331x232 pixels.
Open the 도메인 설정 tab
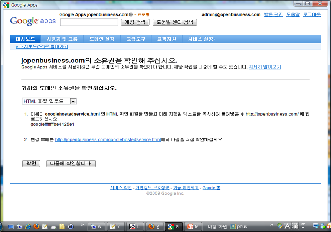pos(102,39)
